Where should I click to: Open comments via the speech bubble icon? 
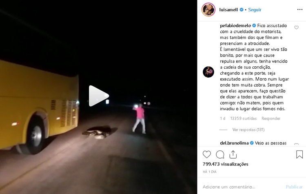coord(220,155)
